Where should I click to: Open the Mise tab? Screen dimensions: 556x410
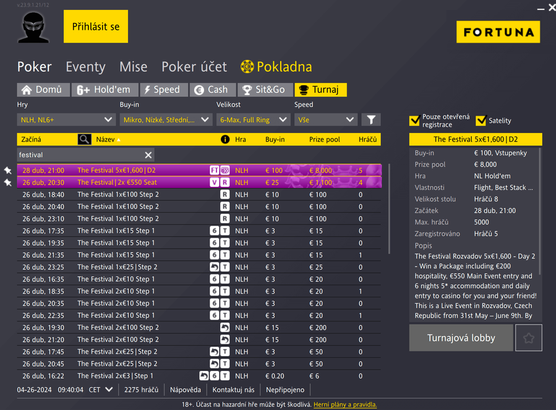[x=134, y=67]
